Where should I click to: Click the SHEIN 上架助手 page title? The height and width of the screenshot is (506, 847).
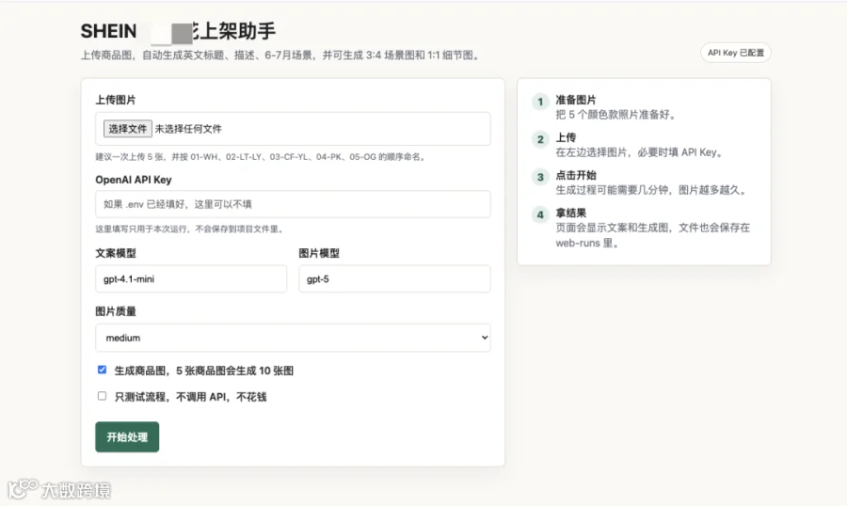click(178, 31)
